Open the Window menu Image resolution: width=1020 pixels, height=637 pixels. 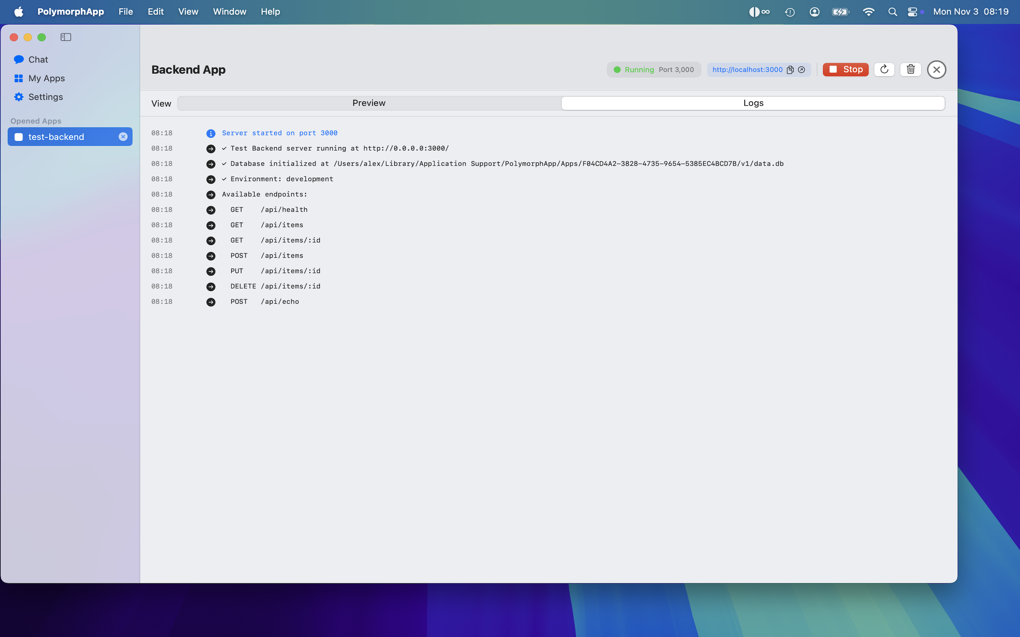229,12
